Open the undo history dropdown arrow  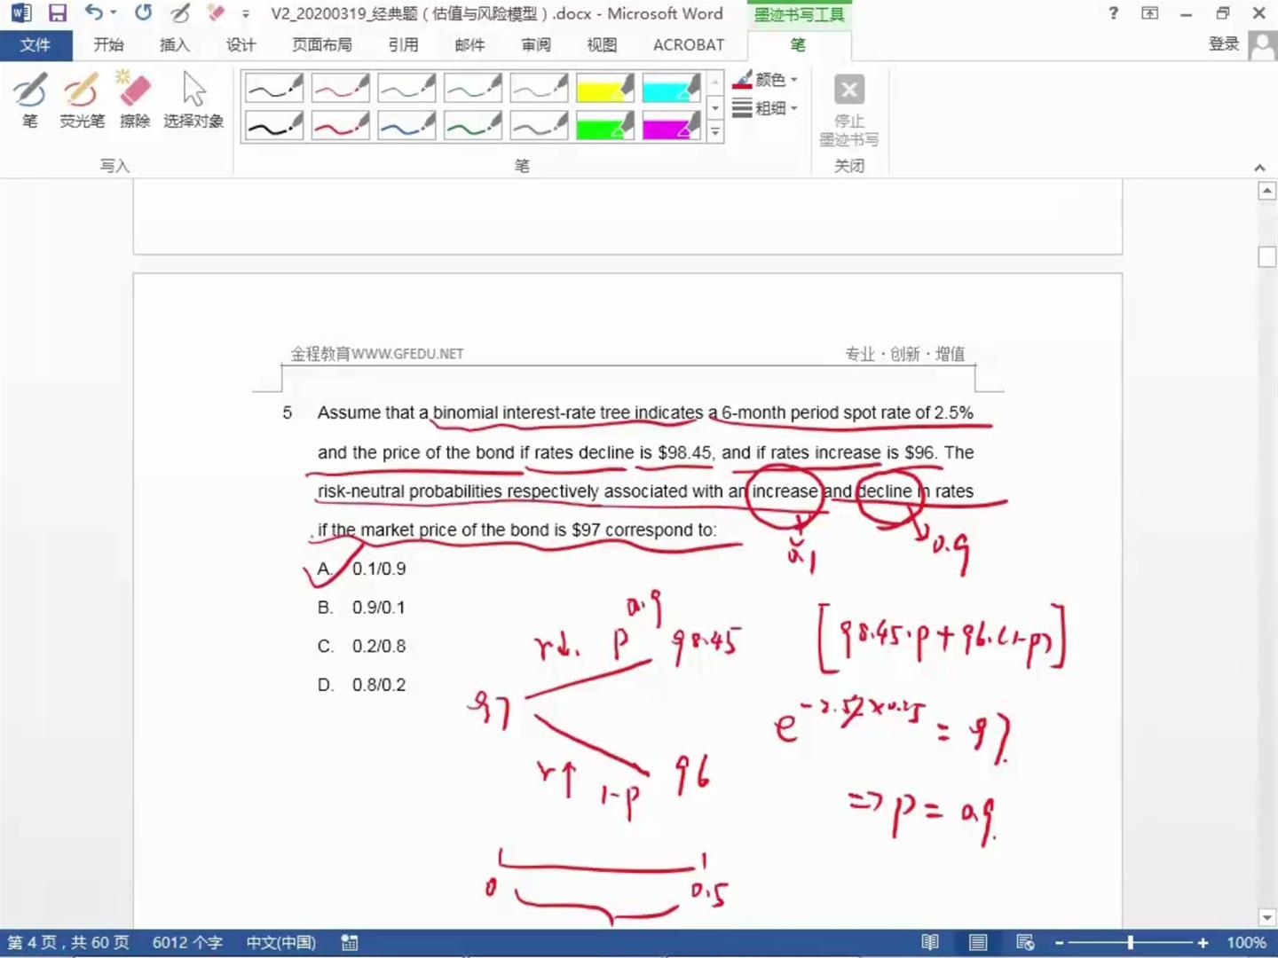[x=114, y=13]
